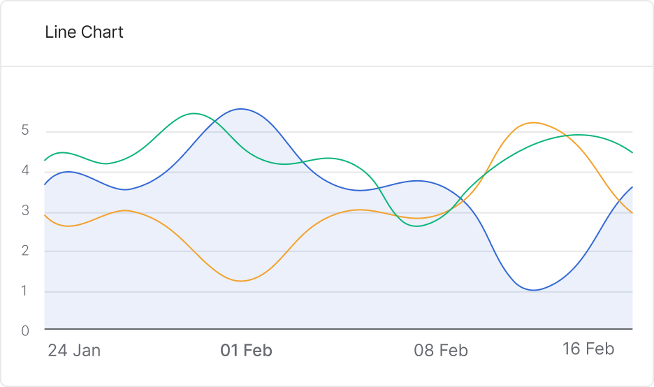This screenshot has height=387, width=654.
Task: Click the orange line's left starting point
Action: [x=45, y=214]
